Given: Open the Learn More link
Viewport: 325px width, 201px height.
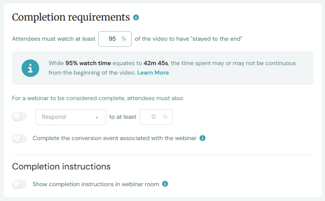Looking at the screenshot, I should (153, 72).
